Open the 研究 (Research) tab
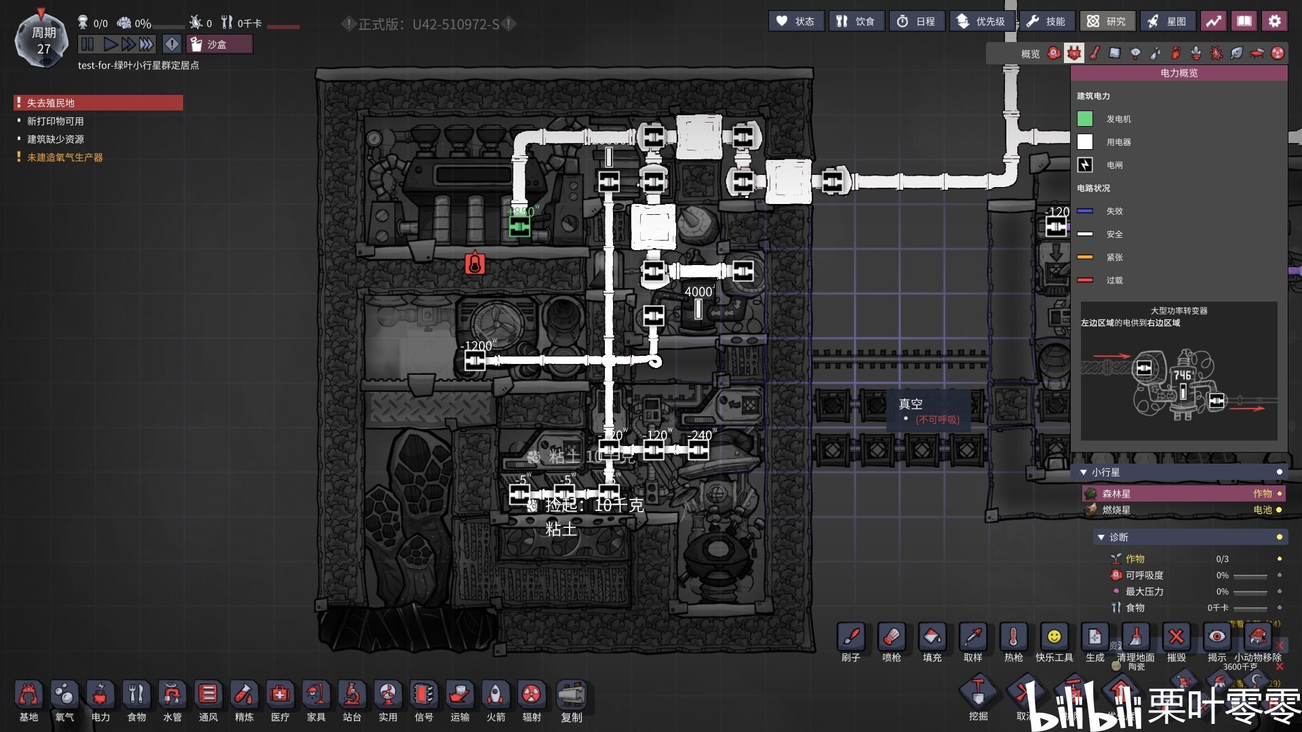Screen dimensions: 1302x732 [x=1107, y=21]
